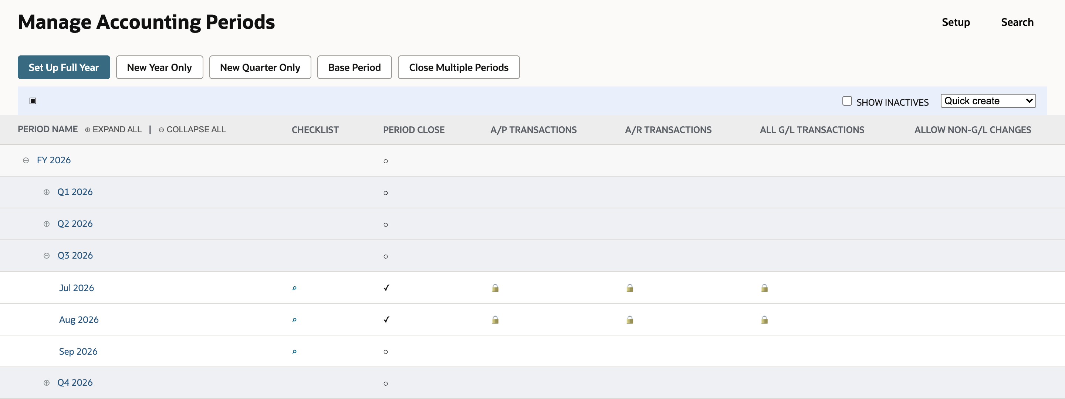Collapse the FY 2026 tree node
Screen dimensions: 1065x399
(26, 160)
